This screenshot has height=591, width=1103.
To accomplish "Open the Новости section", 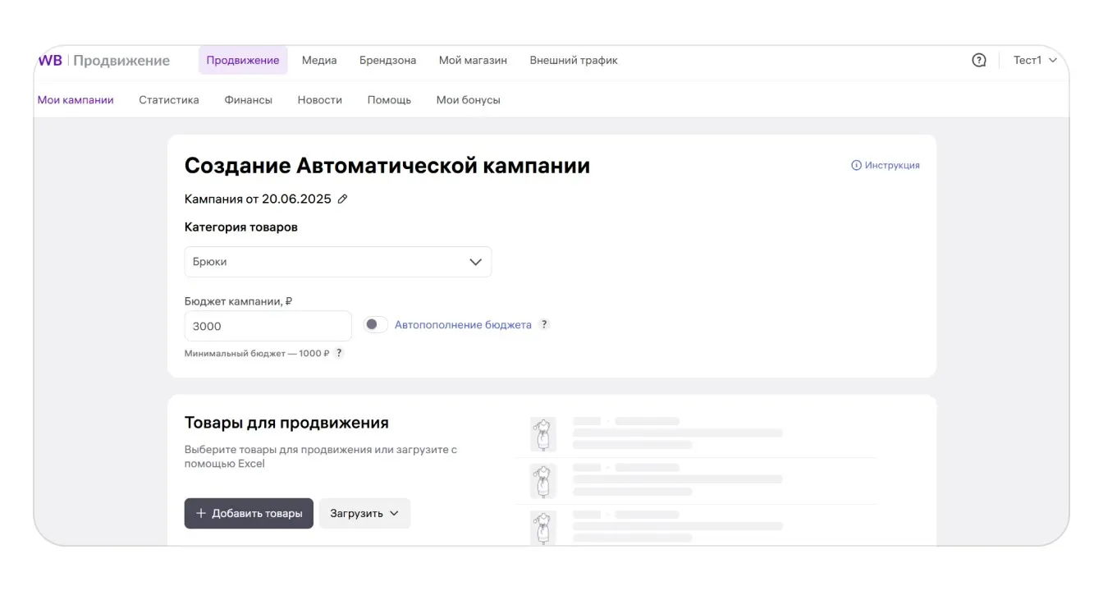I will pos(320,99).
